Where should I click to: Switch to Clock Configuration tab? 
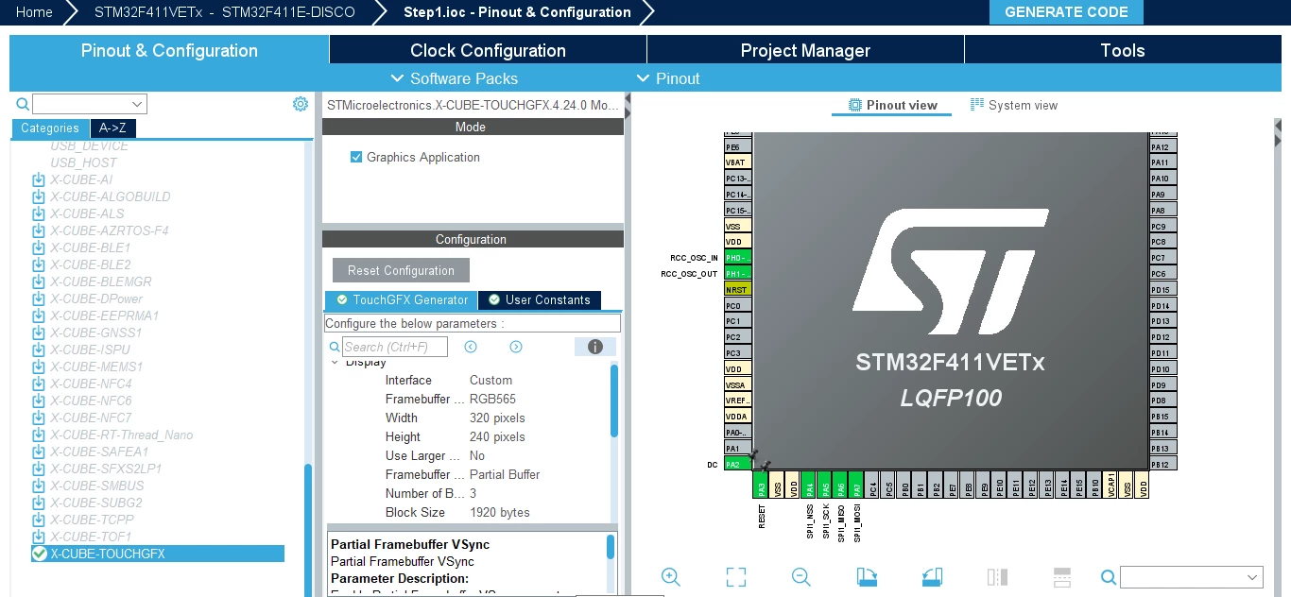tap(488, 50)
